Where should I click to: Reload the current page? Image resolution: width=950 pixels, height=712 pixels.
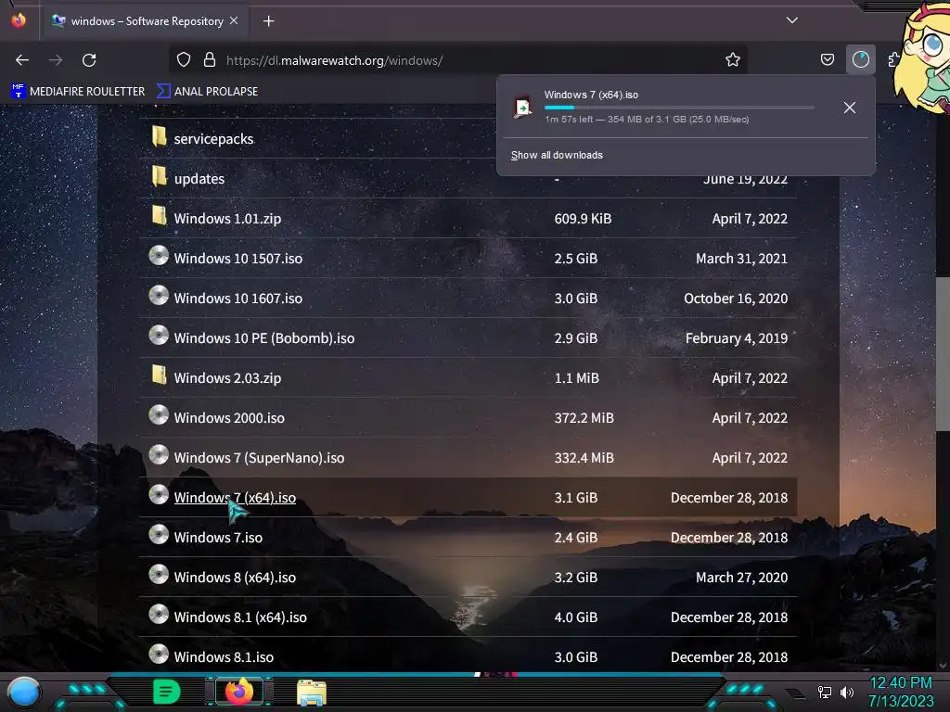(89, 60)
